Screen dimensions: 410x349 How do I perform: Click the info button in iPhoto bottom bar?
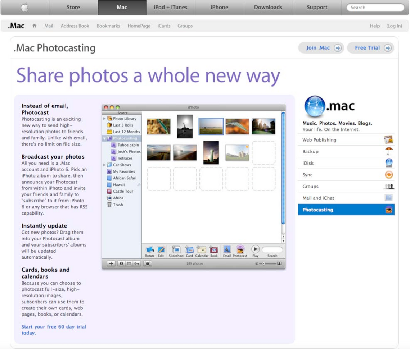(x=121, y=263)
